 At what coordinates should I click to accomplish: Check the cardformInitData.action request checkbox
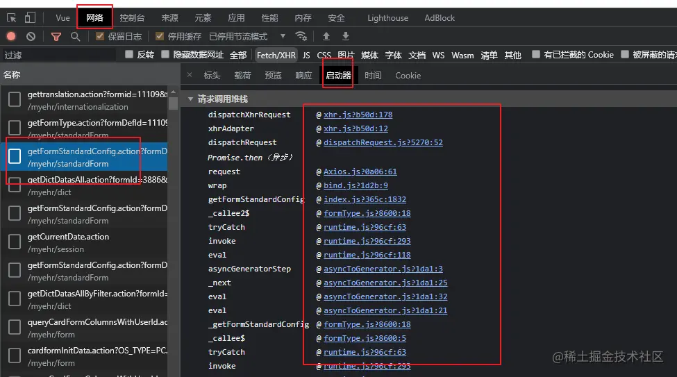pos(15,355)
